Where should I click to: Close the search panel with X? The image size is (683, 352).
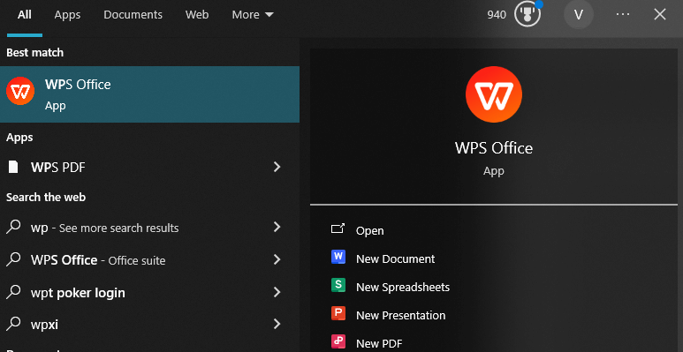[x=659, y=14]
